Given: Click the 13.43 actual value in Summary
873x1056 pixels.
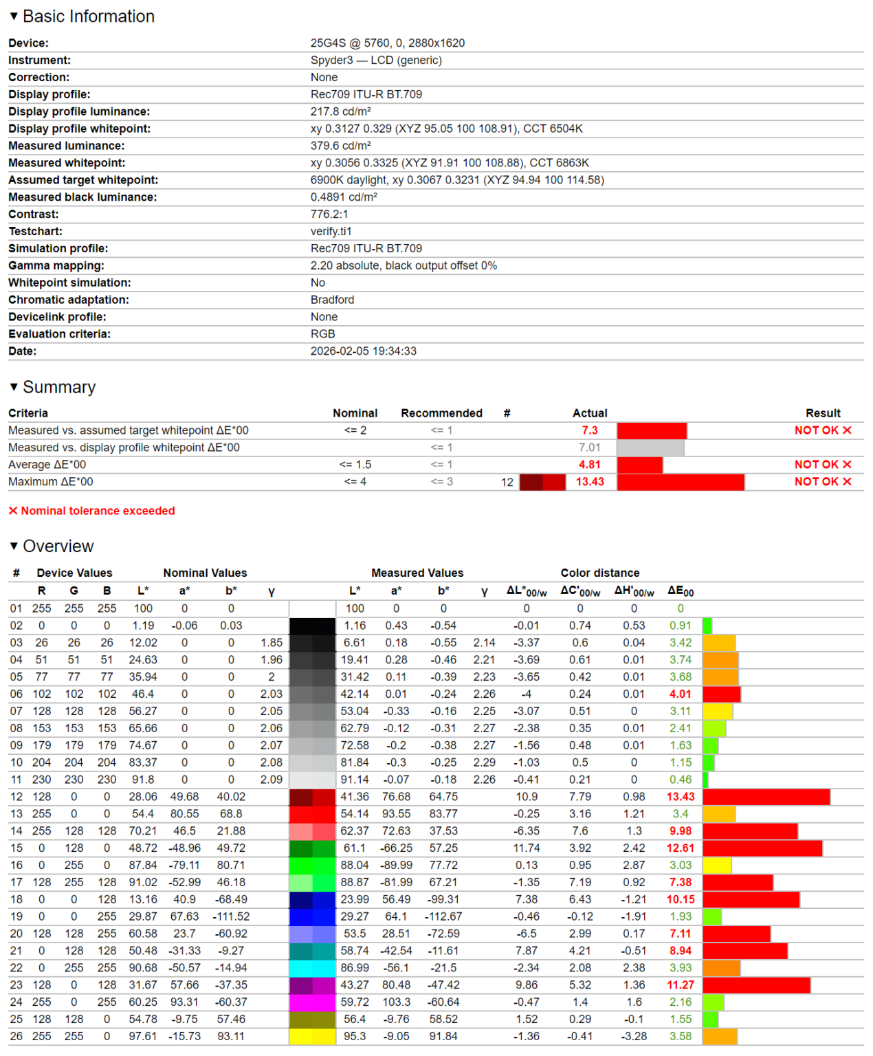Looking at the screenshot, I should tap(590, 482).
